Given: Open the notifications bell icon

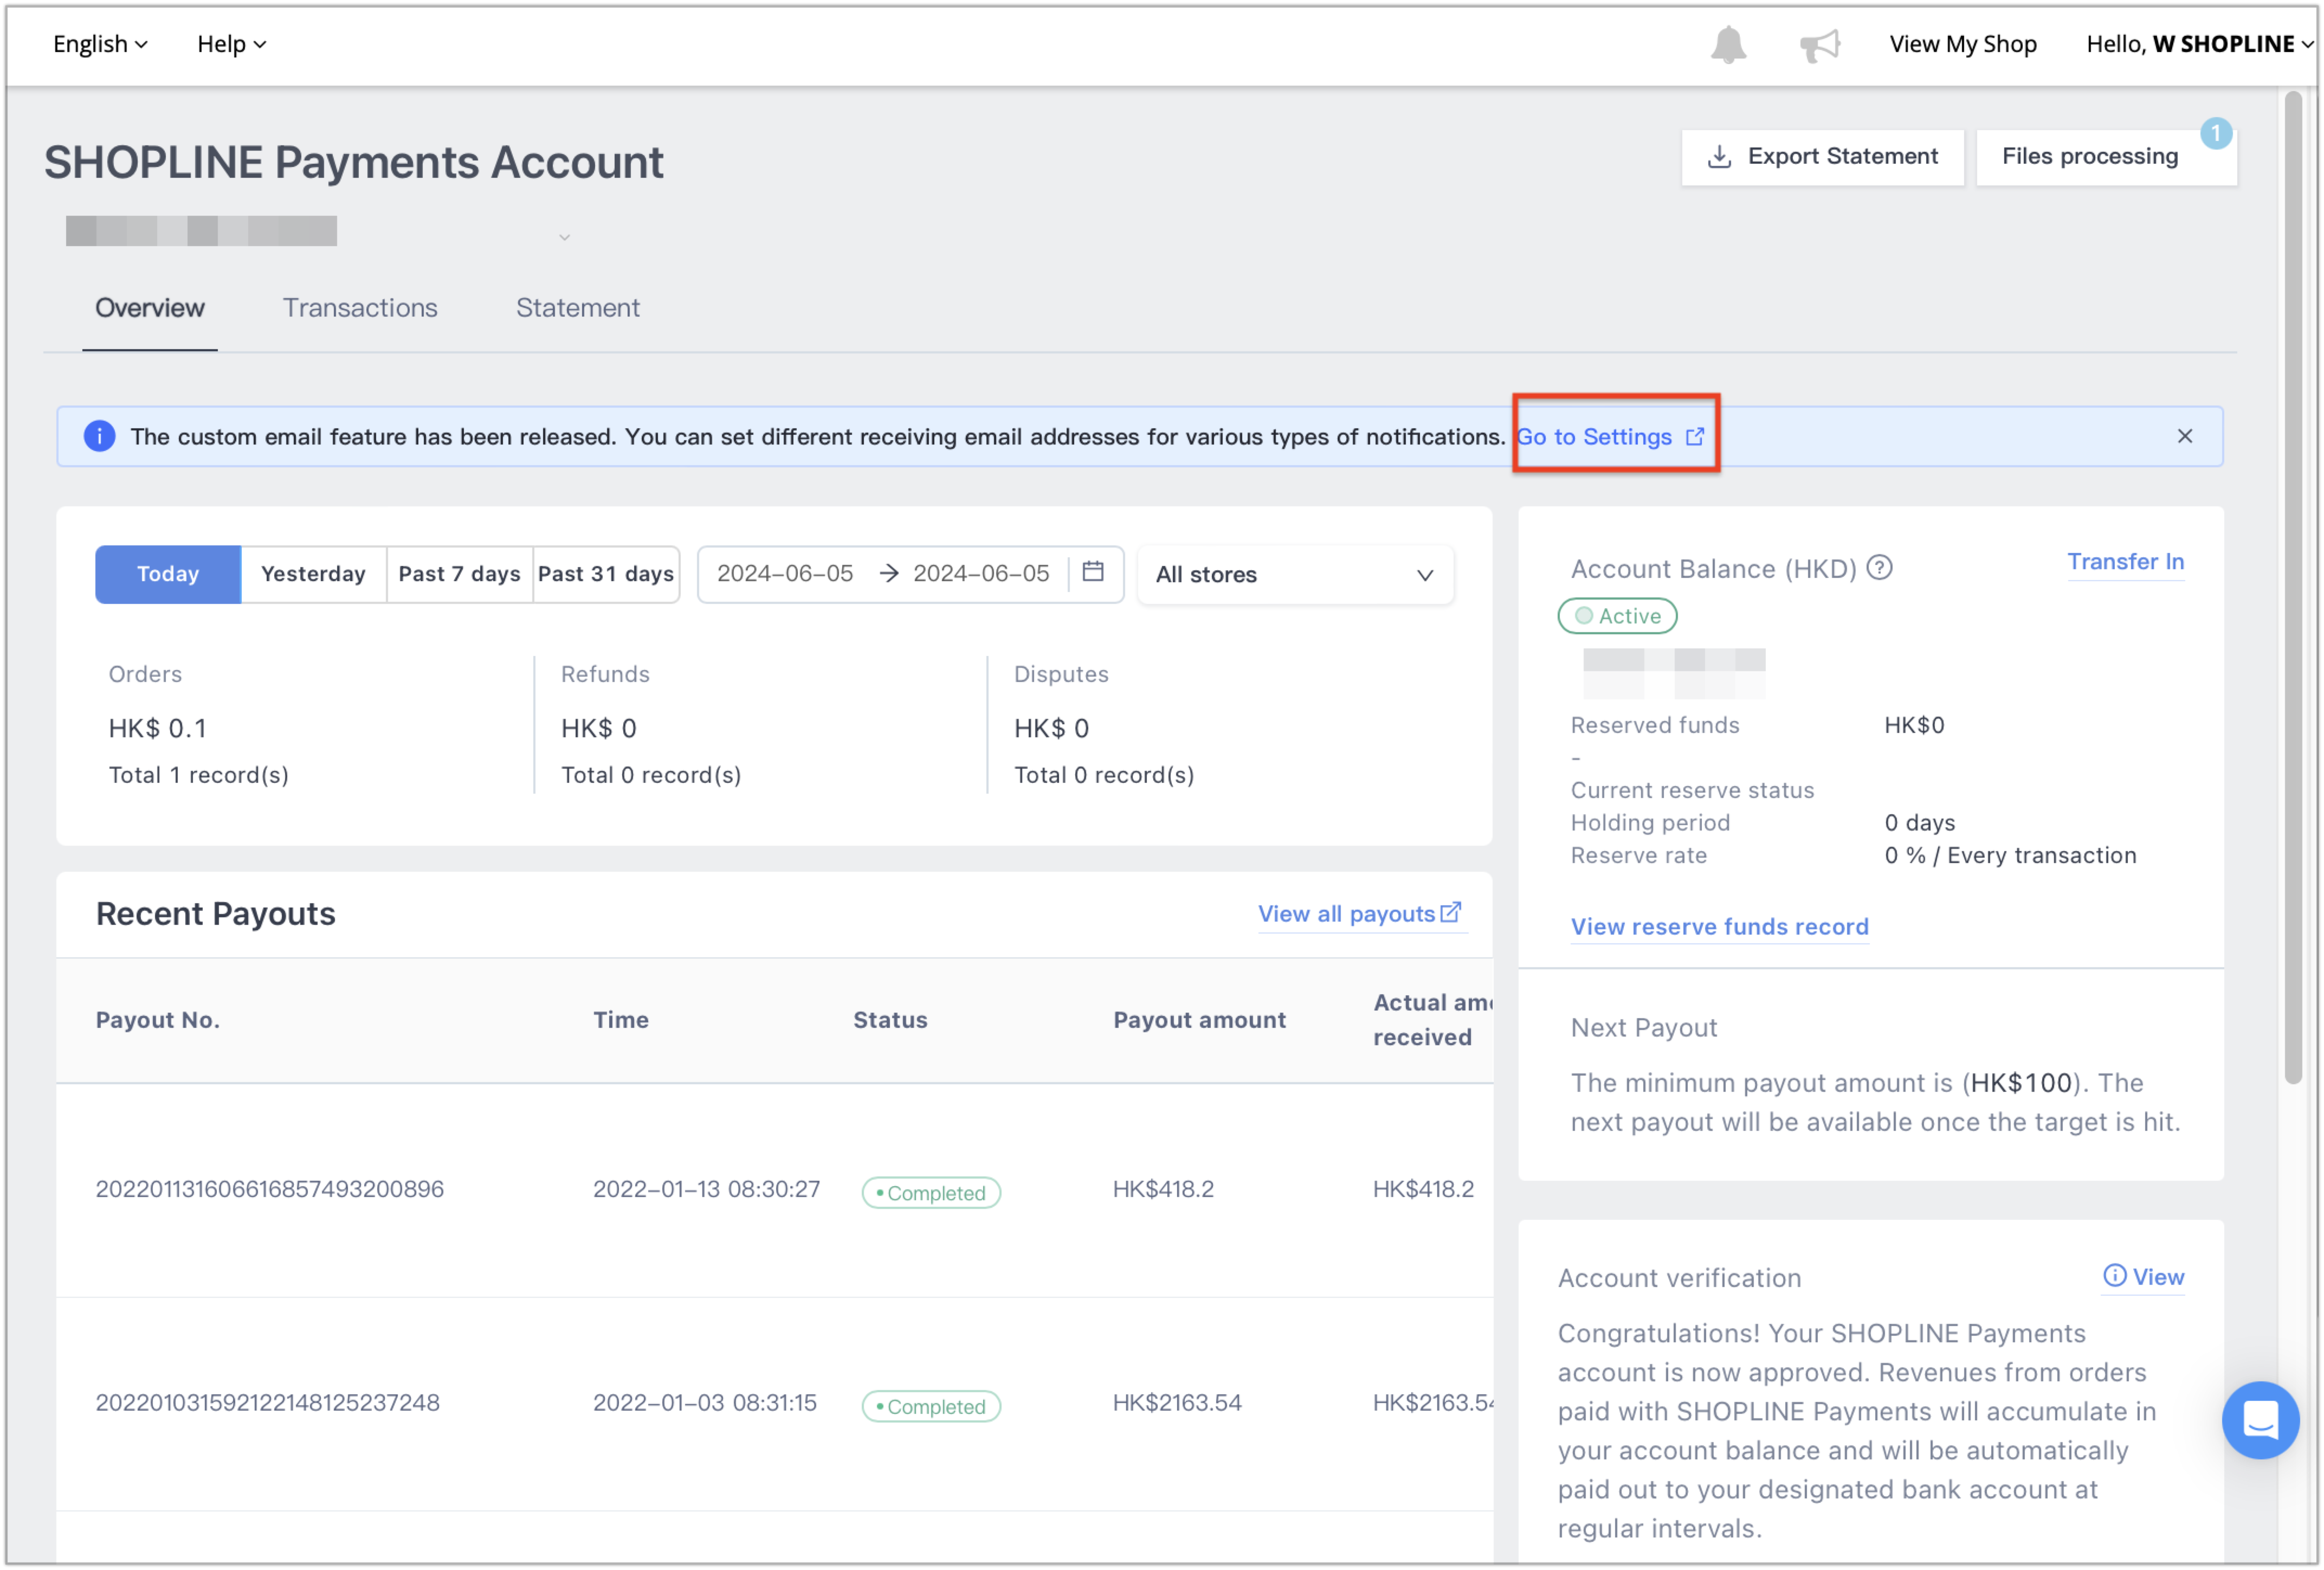Looking at the screenshot, I should (x=1727, y=45).
